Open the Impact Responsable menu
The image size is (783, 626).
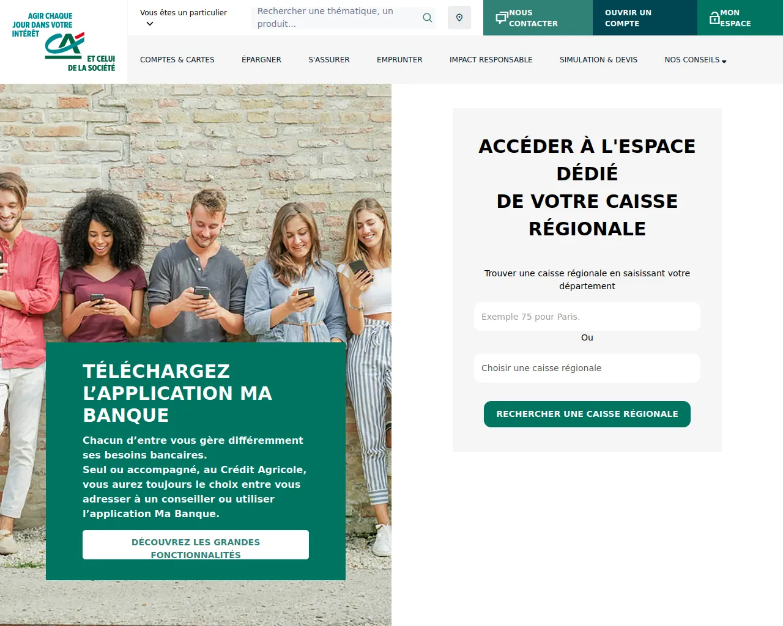[x=491, y=60]
